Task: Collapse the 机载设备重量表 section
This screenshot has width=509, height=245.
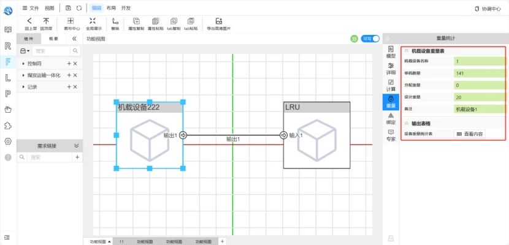Action: click(406, 51)
